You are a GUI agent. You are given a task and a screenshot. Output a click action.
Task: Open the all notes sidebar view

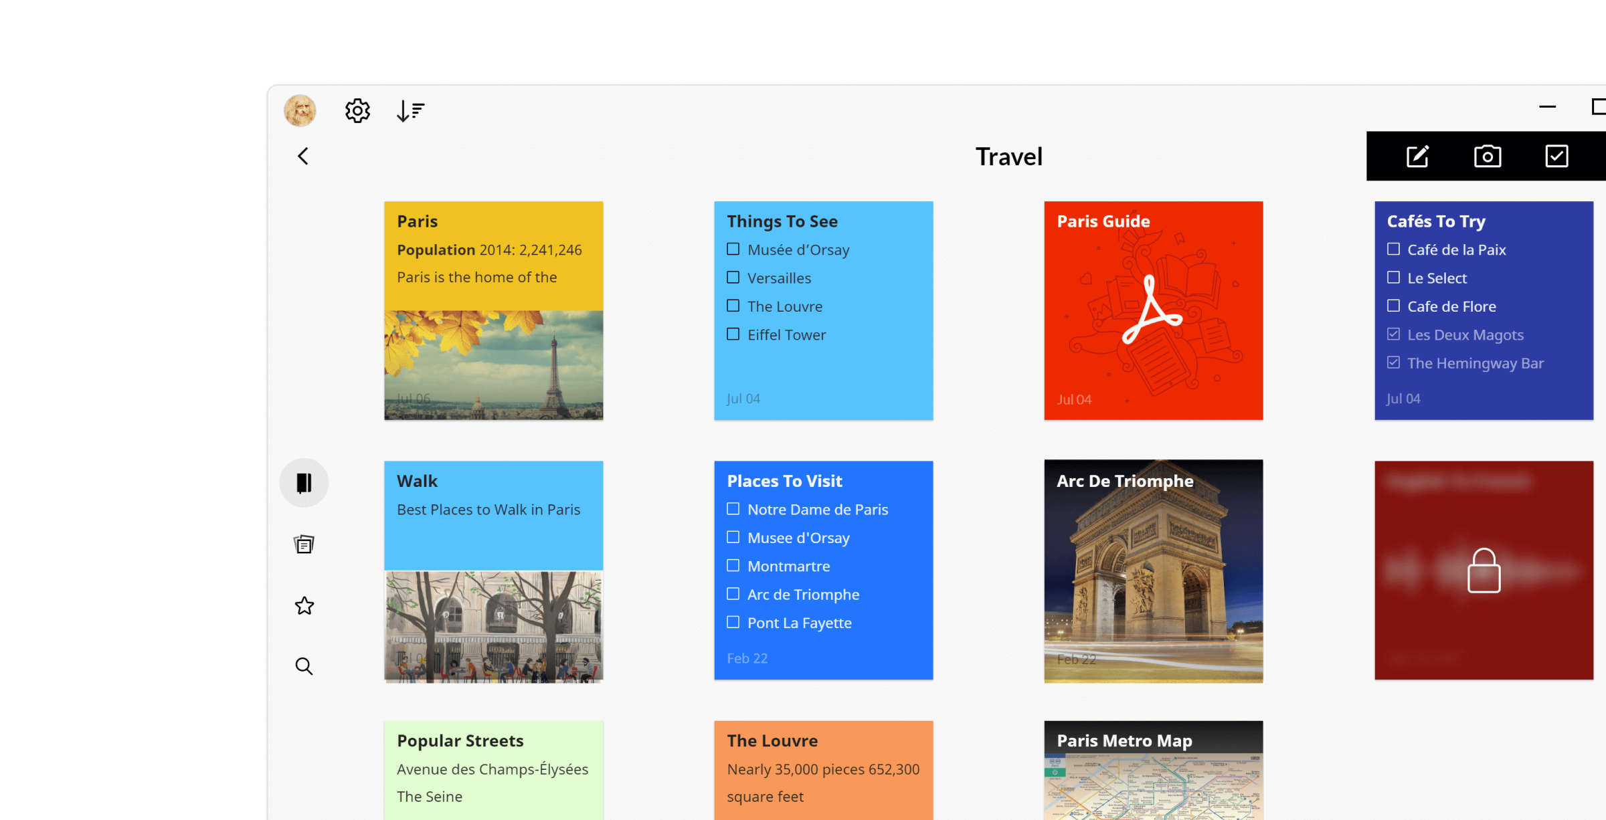(x=304, y=544)
